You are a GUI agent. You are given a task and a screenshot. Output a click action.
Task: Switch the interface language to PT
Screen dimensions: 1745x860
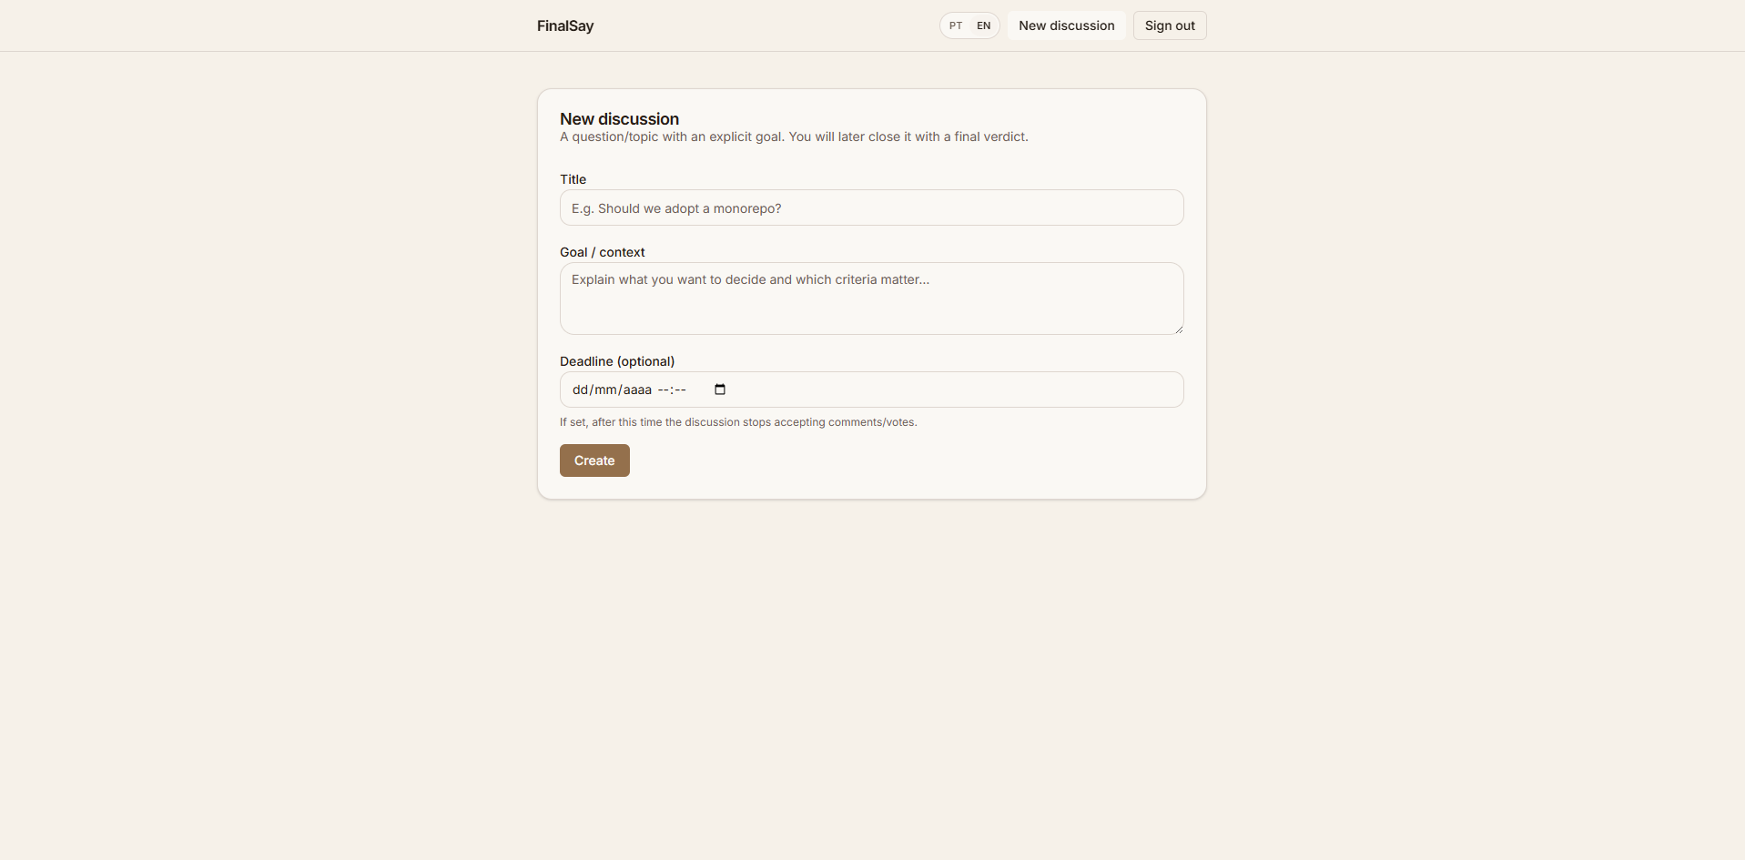click(956, 25)
